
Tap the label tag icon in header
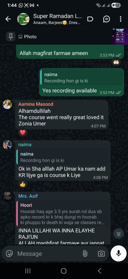pyautogui.click(x=91, y=19)
